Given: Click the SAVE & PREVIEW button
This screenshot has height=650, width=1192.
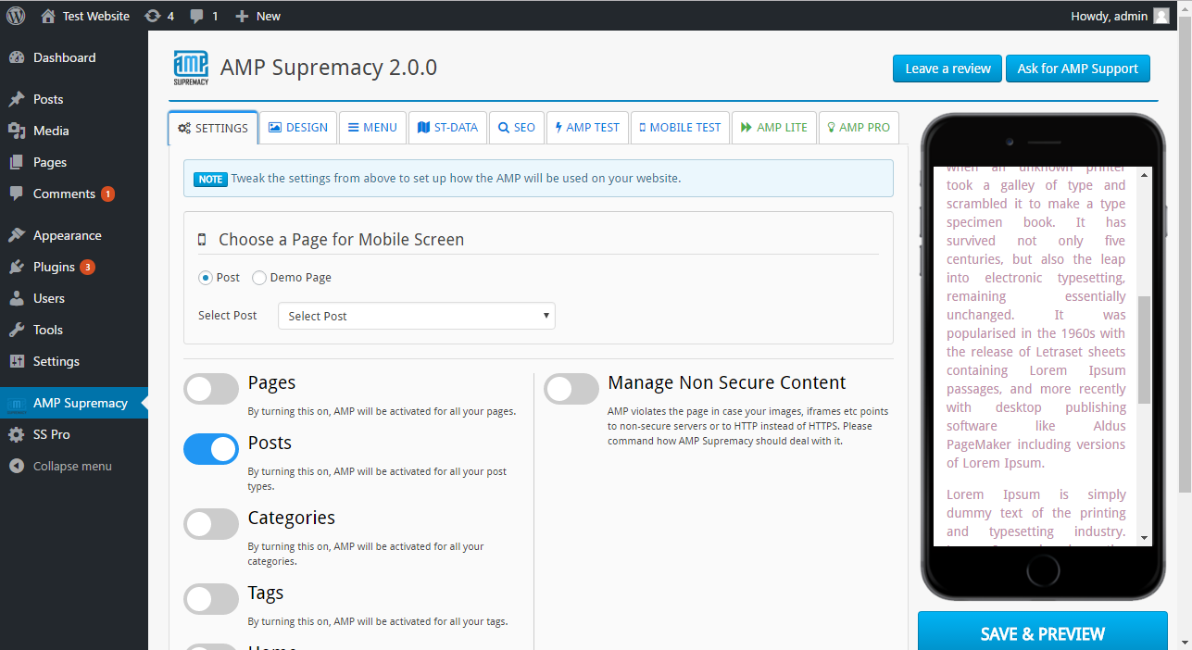Looking at the screenshot, I should pyautogui.click(x=1043, y=631).
